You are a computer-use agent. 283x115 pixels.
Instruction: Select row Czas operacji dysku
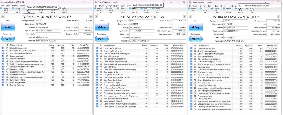pyautogui.click(x=234, y=99)
